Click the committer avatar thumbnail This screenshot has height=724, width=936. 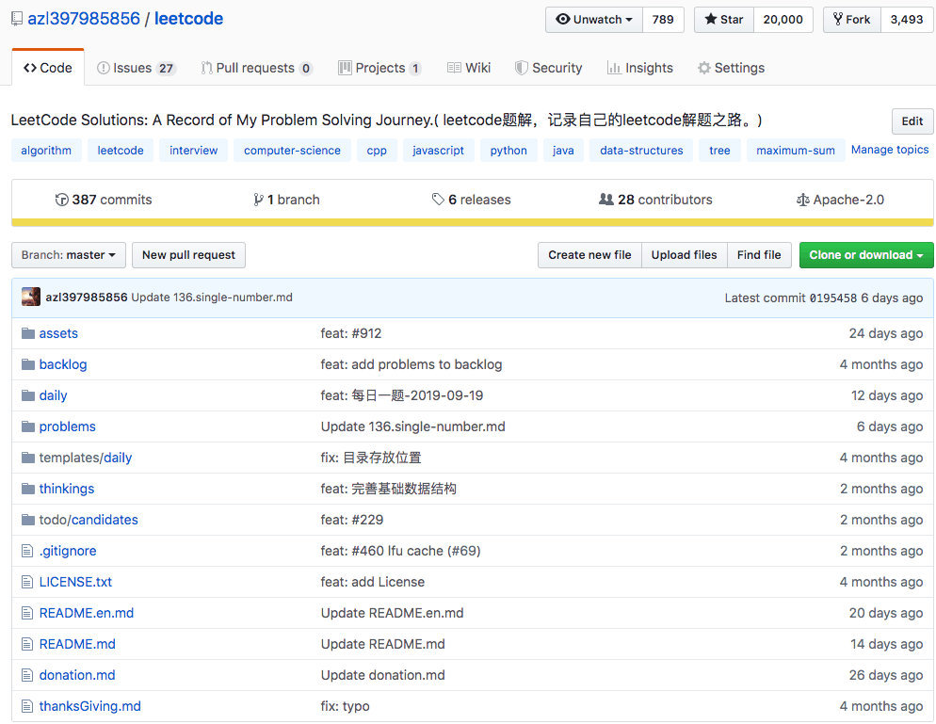(x=31, y=297)
